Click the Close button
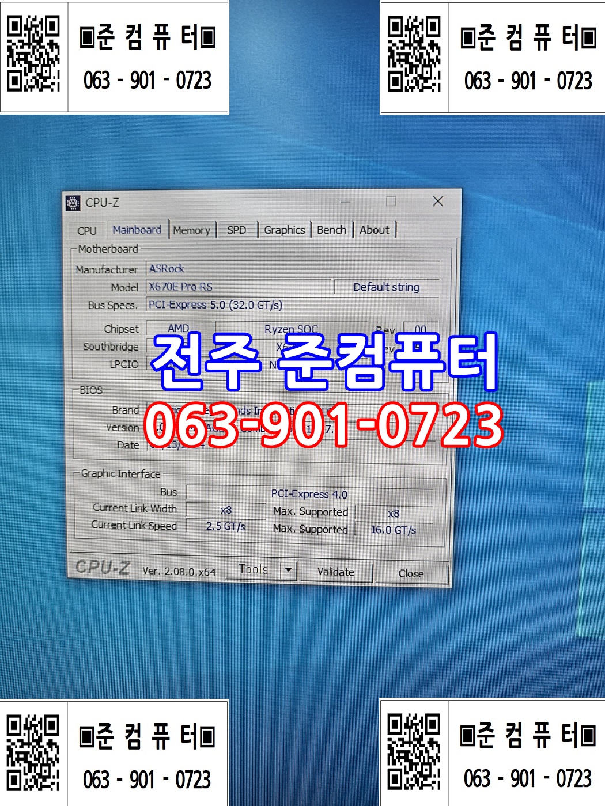This screenshot has height=806, width=605. click(411, 573)
